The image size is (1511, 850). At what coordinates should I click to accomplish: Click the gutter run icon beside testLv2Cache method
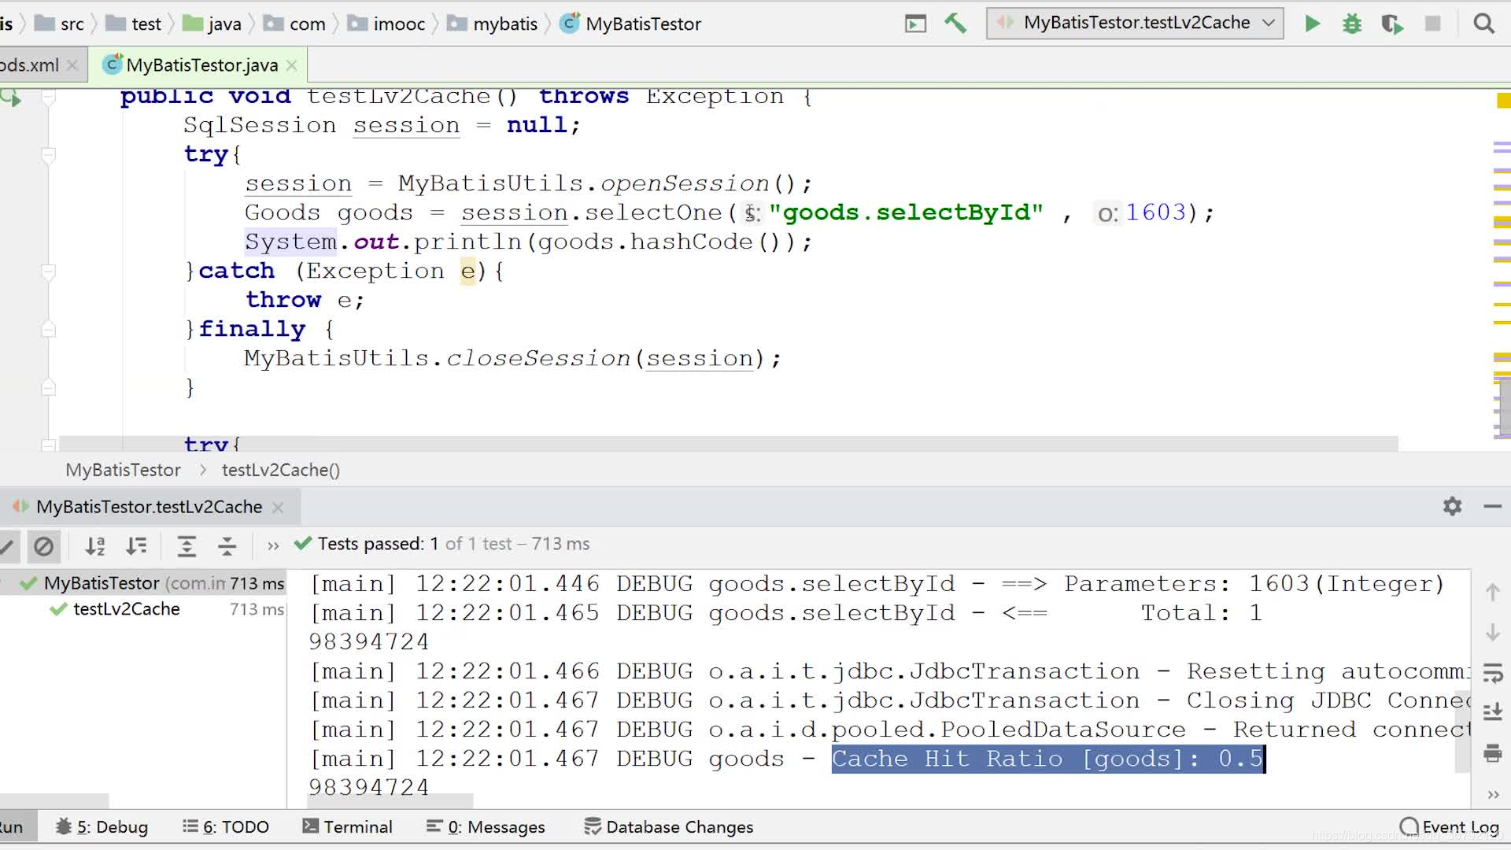(x=11, y=98)
